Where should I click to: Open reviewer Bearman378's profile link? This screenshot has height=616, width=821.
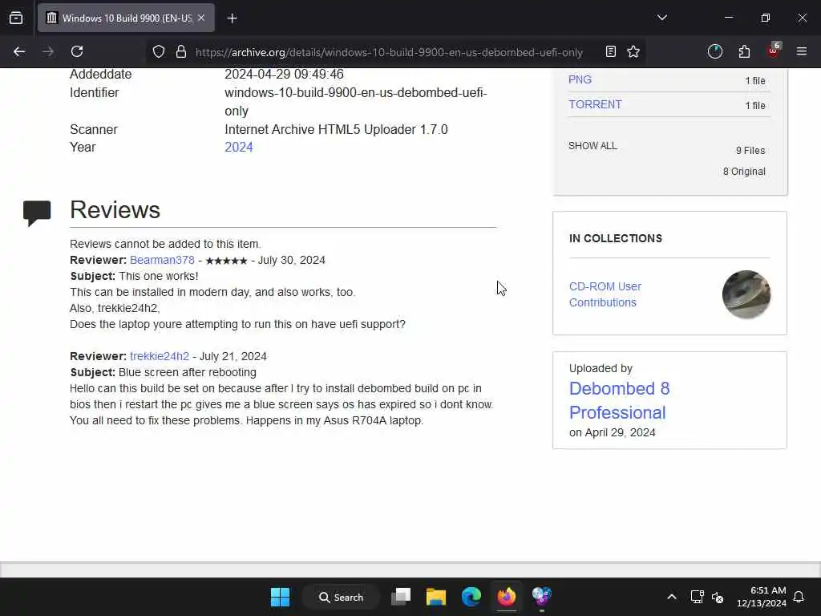pyautogui.click(x=162, y=261)
